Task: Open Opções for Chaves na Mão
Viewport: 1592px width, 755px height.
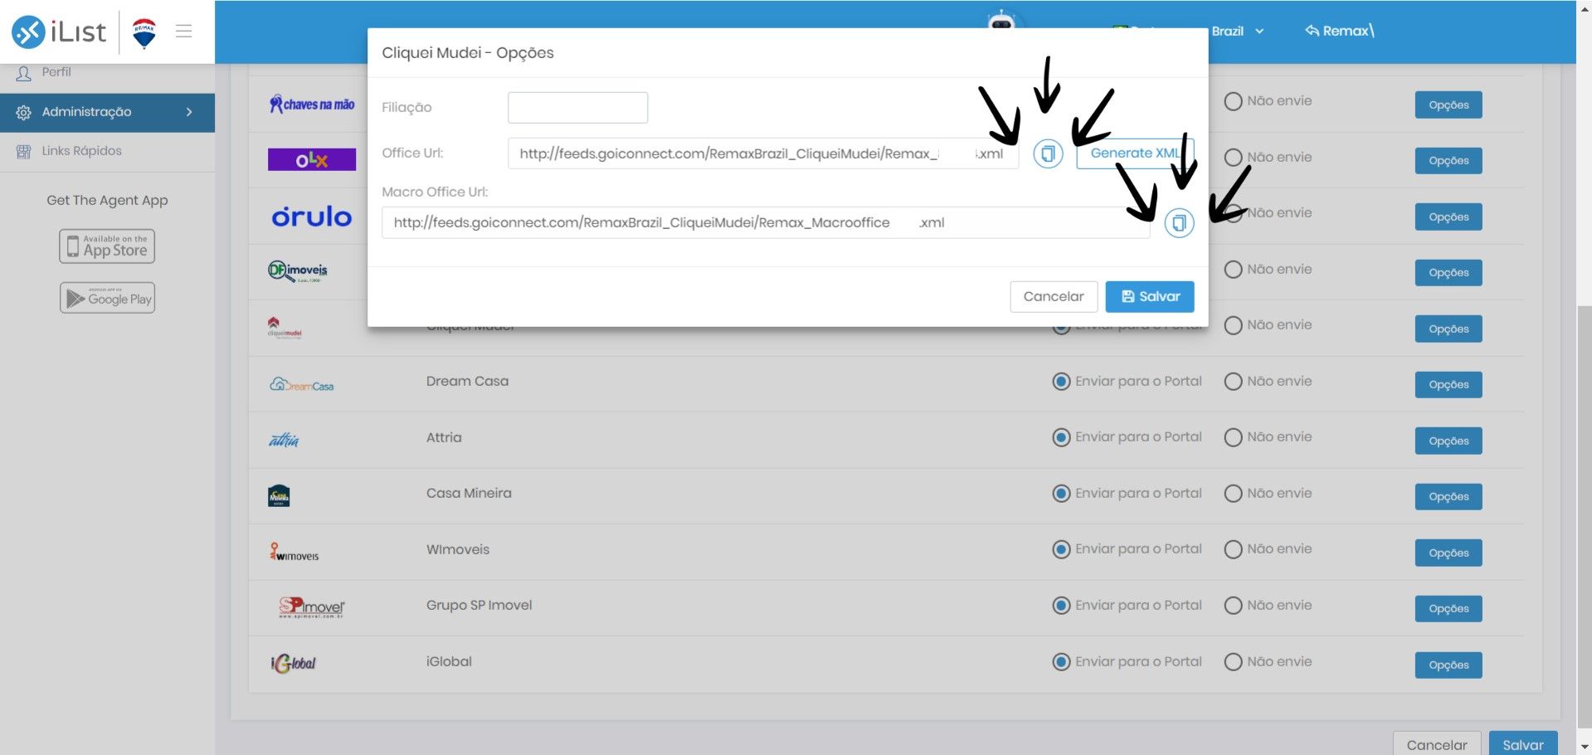Action: (x=1448, y=105)
